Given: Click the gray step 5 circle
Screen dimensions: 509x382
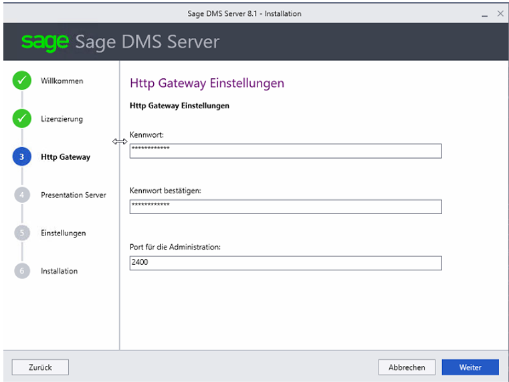Looking at the screenshot, I should [x=21, y=233].
